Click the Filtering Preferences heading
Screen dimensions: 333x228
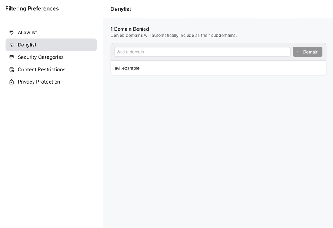[32, 8]
